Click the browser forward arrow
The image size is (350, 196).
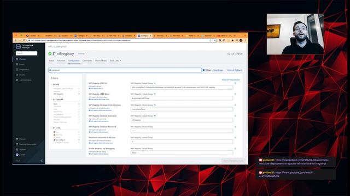pos(20,40)
